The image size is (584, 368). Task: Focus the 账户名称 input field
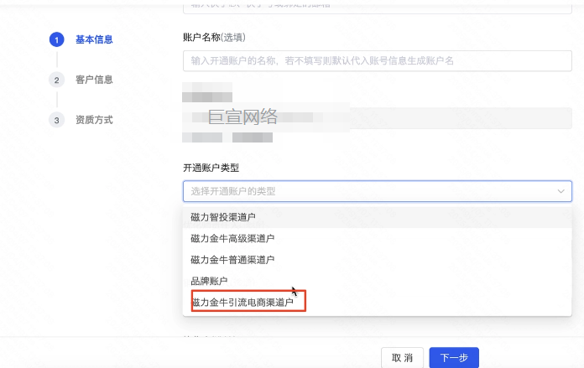click(x=378, y=60)
